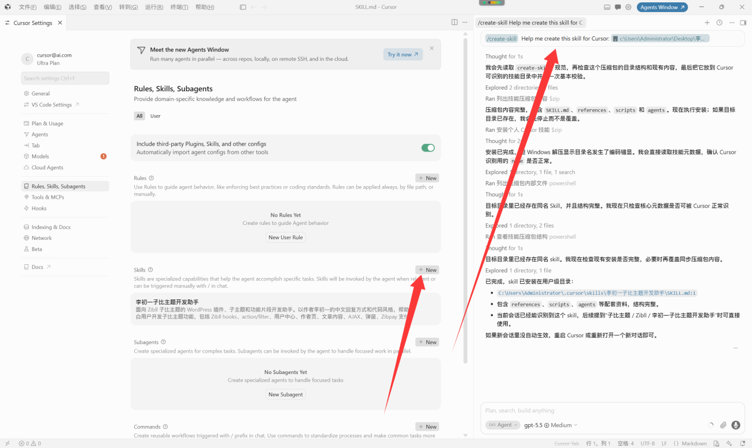The width and height of the screenshot is (752, 448).
Task: Open Cloud Agents settings
Action: [x=65, y=168]
